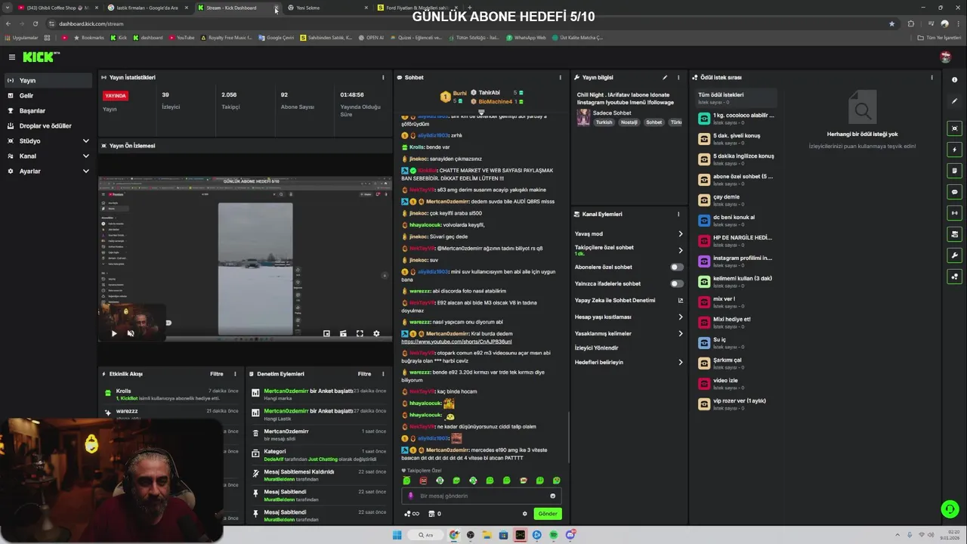The height and width of the screenshot is (544, 967).
Task: Open the Windows Start button
Action: [x=397, y=535]
